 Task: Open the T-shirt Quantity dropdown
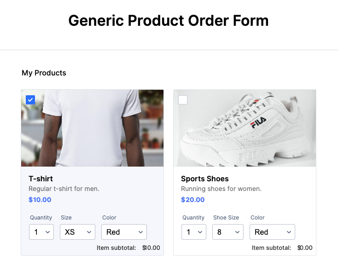[41, 232]
